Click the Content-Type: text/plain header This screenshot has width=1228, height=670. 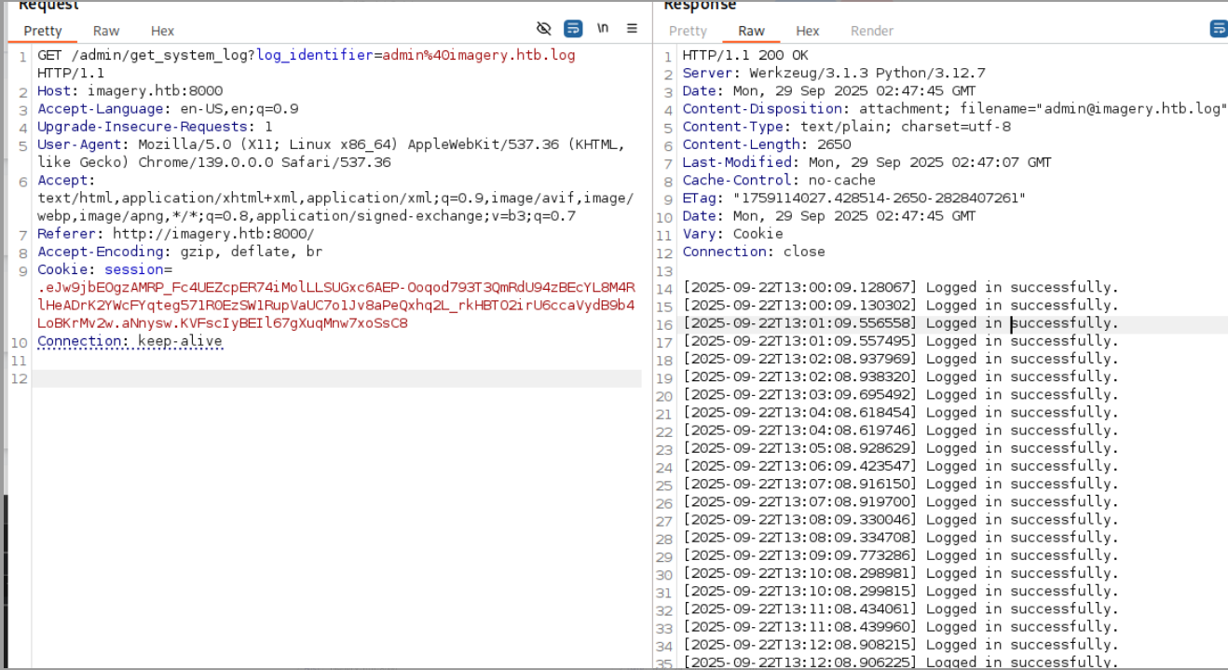click(x=846, y=127)
